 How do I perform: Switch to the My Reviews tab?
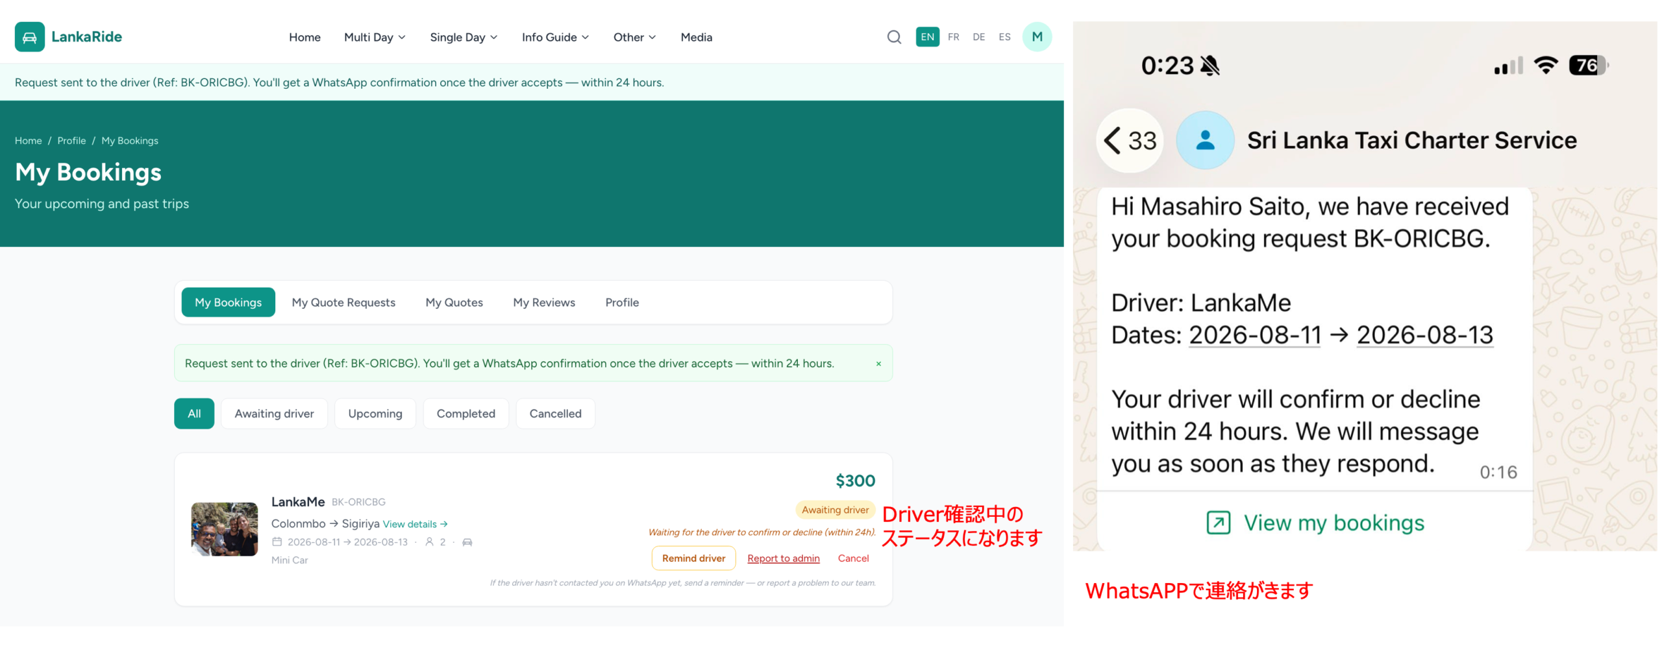(x=544, y=302)
